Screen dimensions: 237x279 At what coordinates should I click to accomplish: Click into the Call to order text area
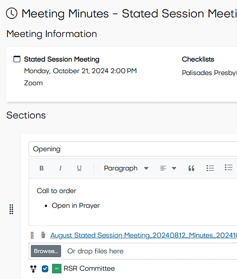[133, 202]
